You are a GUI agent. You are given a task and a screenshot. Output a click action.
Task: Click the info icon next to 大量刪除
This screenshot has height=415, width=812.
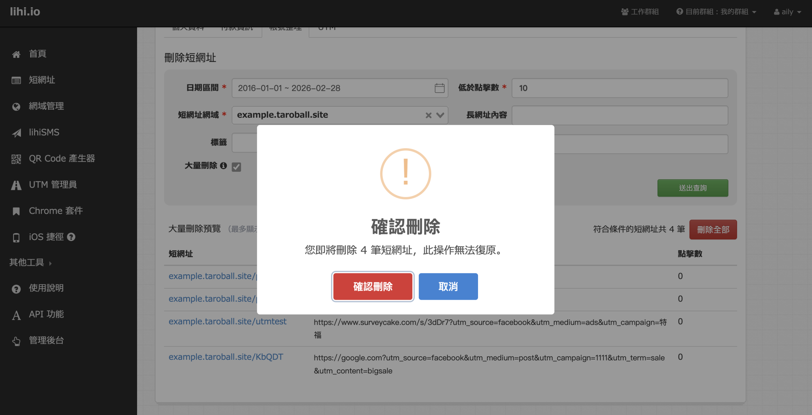pos(224,166)
